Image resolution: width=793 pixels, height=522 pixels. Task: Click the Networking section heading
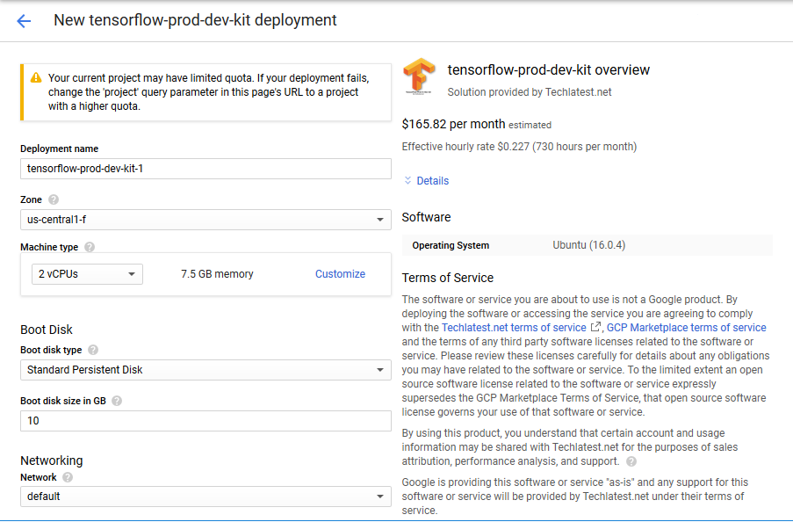click(52, 460)
